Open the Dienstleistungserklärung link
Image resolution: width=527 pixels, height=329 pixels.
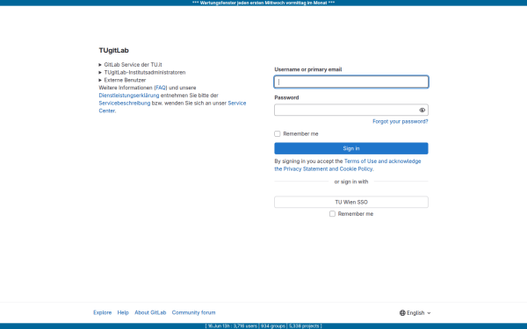pyautogui.click(x=129, y=96)
